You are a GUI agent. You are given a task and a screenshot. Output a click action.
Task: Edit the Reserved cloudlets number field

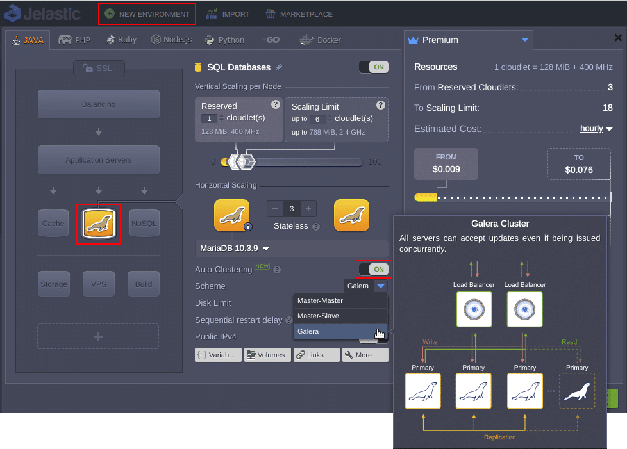point(209,118)
